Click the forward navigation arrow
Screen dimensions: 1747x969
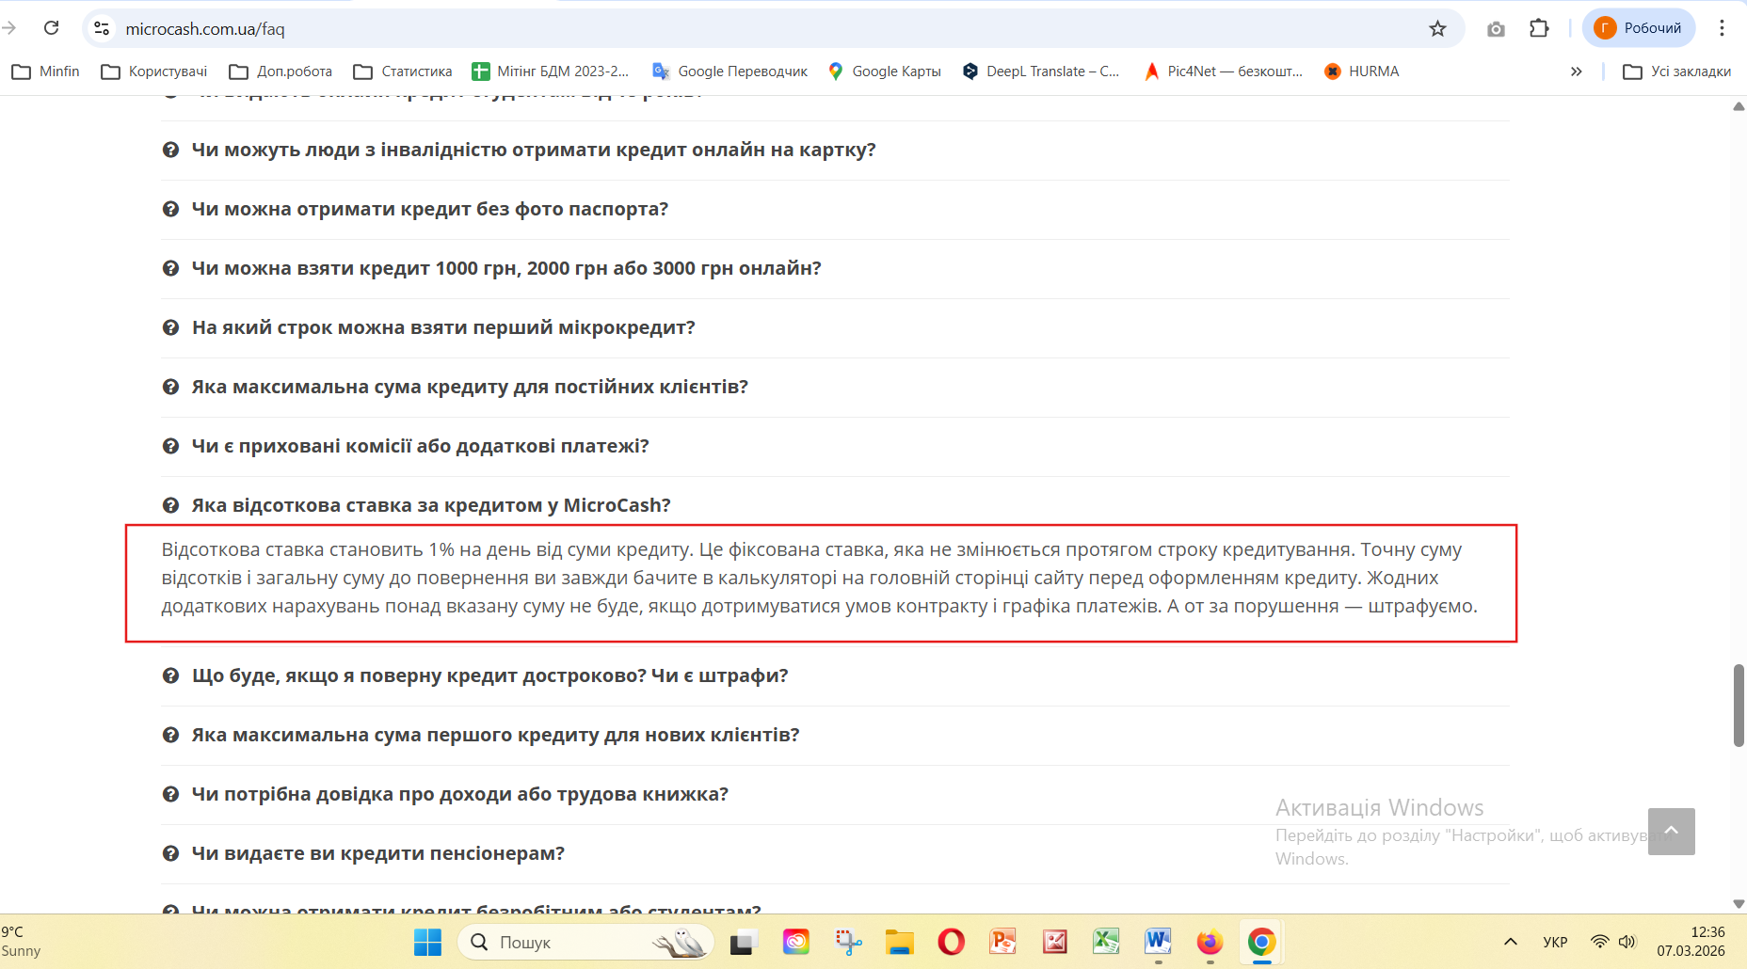(9, 28)
